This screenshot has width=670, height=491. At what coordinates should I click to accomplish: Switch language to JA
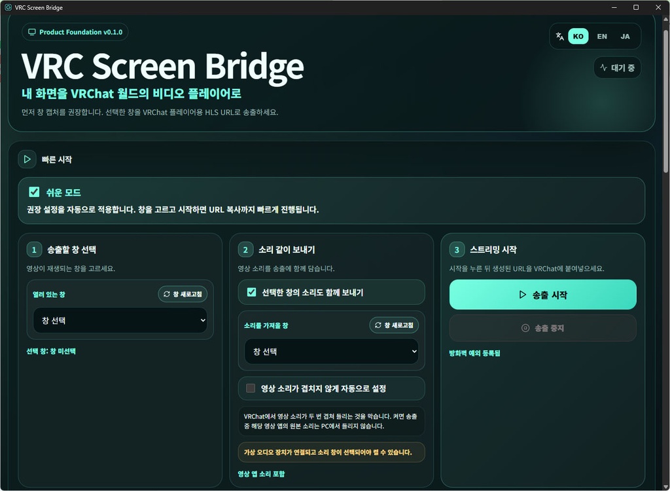625,37
